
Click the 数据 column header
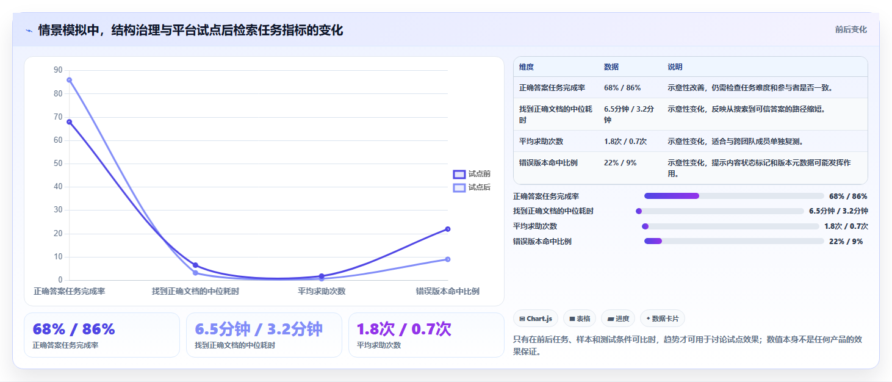611,67
